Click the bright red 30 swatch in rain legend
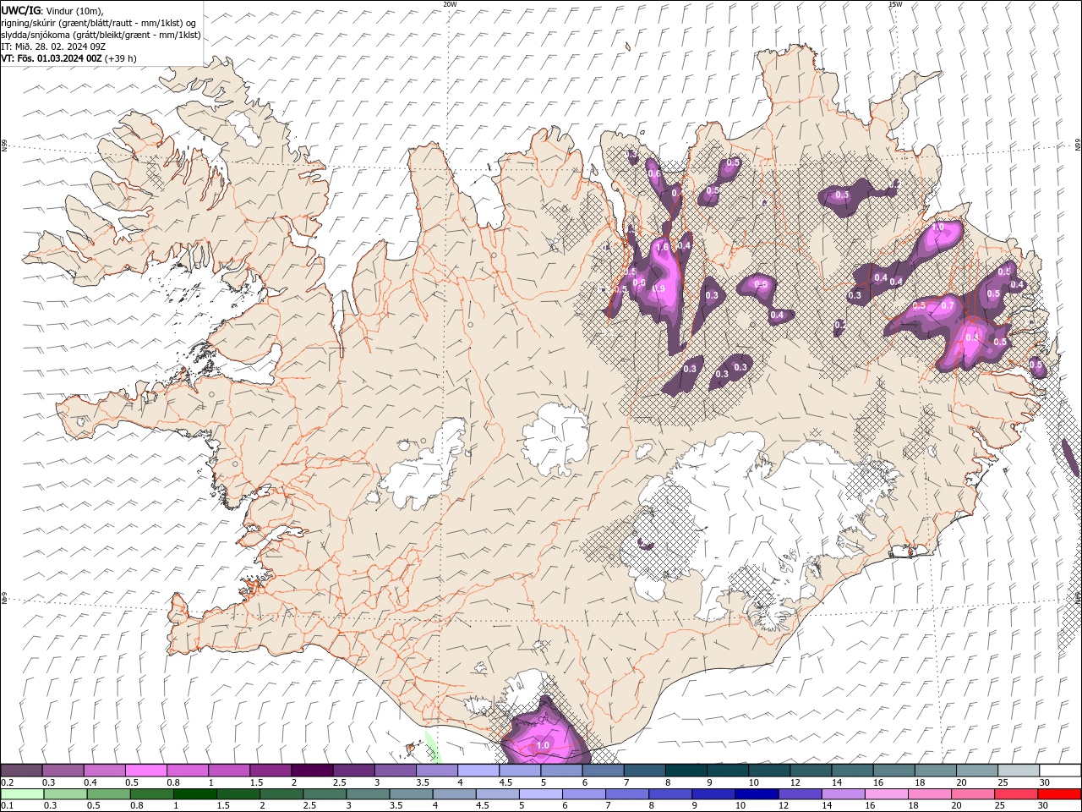This screenshot has width=1082, height=812. click(x=1060, y=794)
